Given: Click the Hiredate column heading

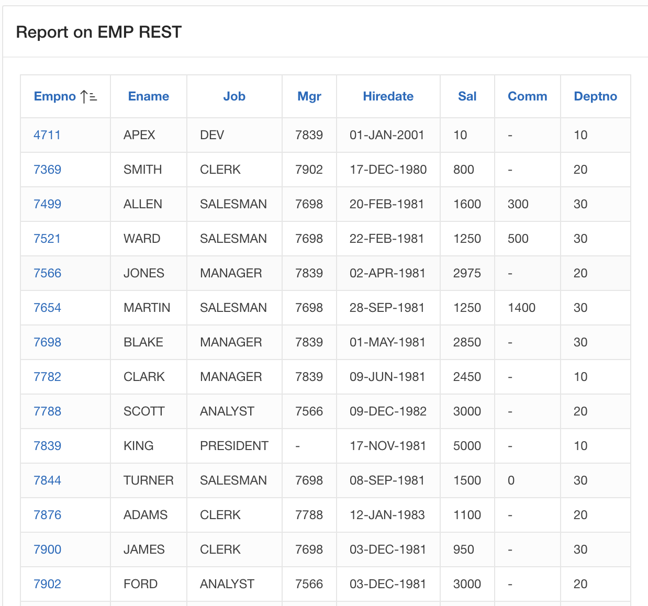Looking at the screenshot, I should tap(388, 96).
